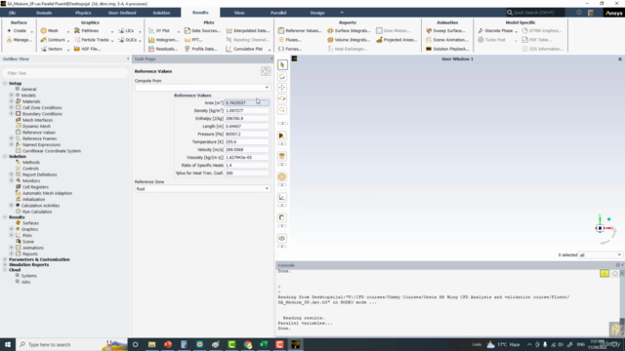Collapse the Setup tree section
The width and height of the screenshot is (625, 351).
(x=5, y=83)
